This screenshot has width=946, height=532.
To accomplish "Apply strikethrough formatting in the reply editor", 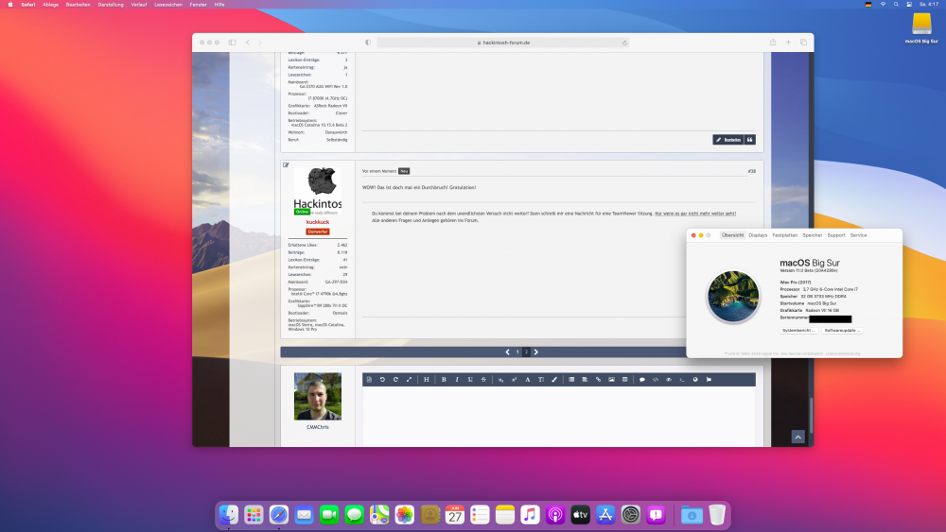I will click(x=483, y=380).
